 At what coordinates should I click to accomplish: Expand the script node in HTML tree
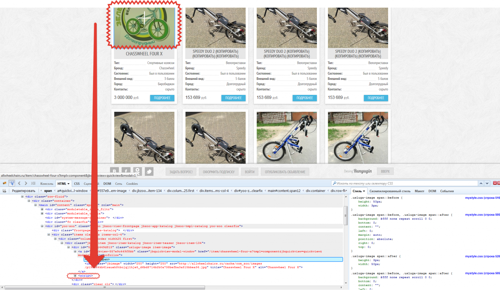tap(75, 276)
